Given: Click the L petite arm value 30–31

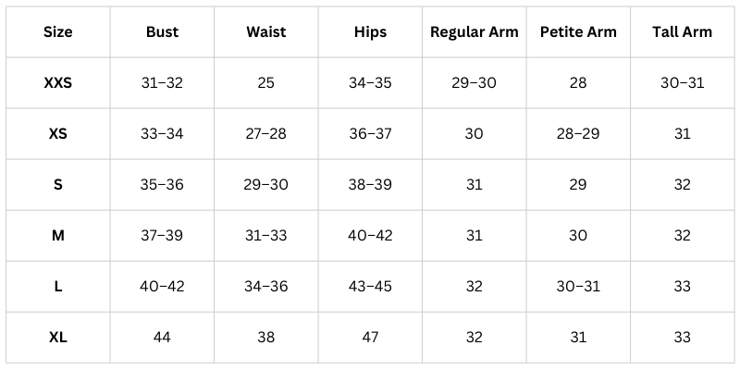Looking at the screenshot, I should [x=578, y=287].
